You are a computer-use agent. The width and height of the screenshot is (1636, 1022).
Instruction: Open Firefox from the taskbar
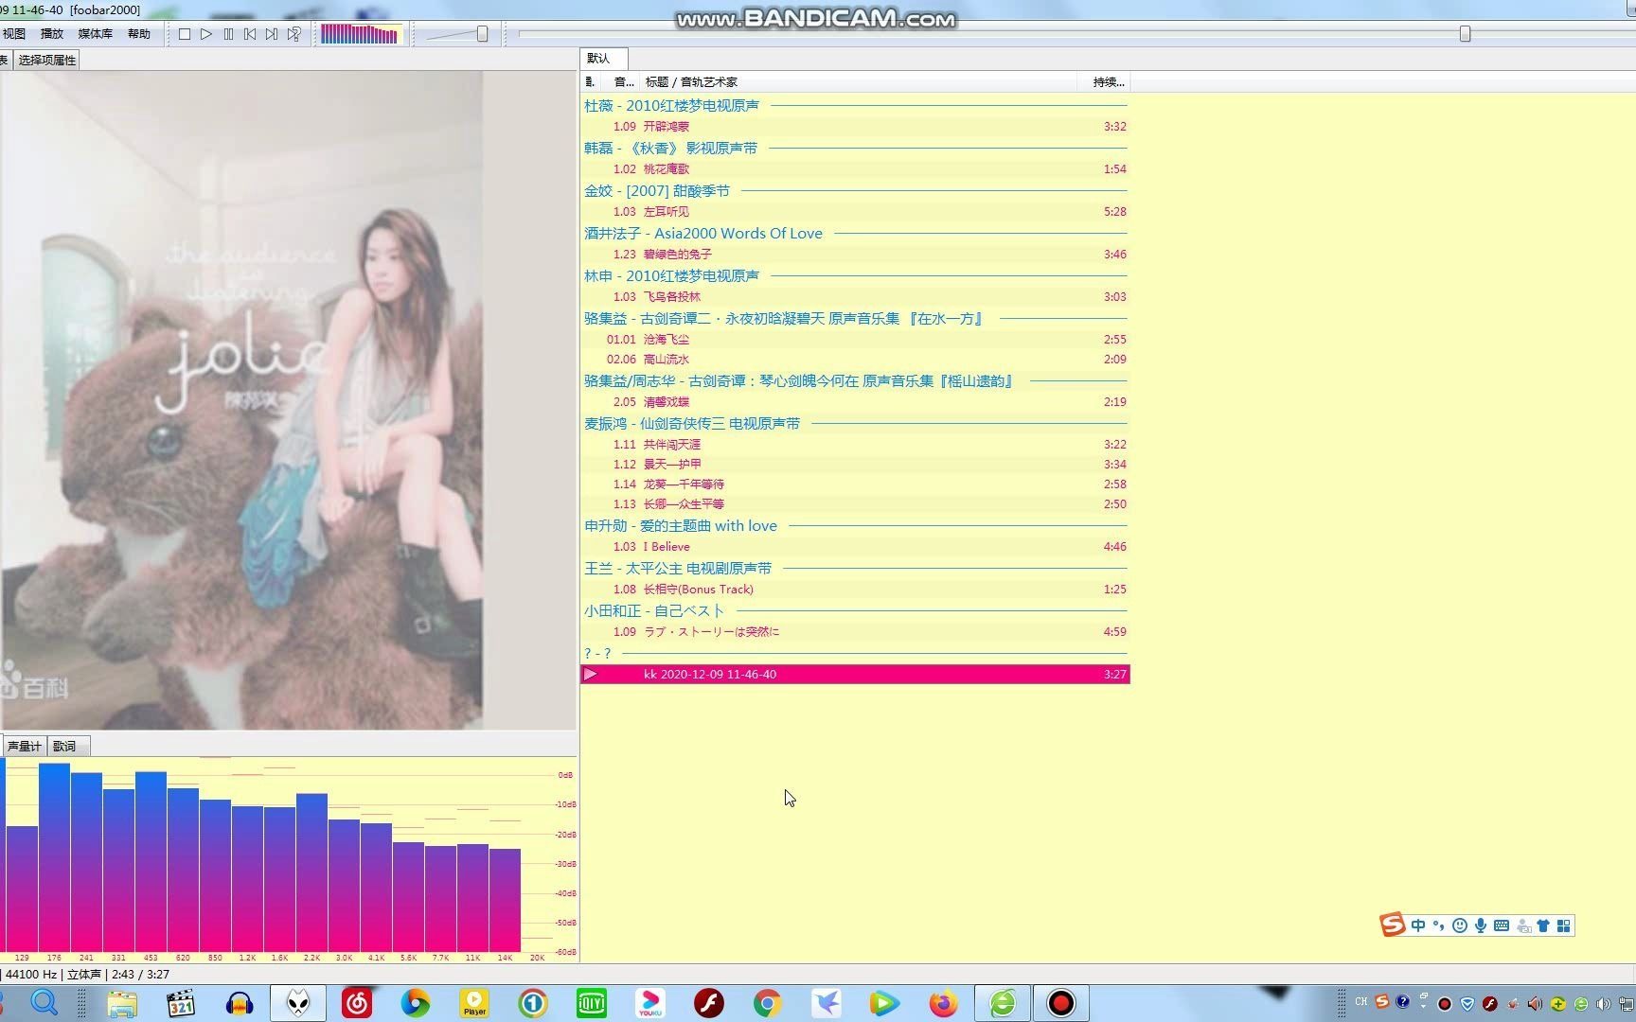pyautogui.click(x=943, y=1003)
